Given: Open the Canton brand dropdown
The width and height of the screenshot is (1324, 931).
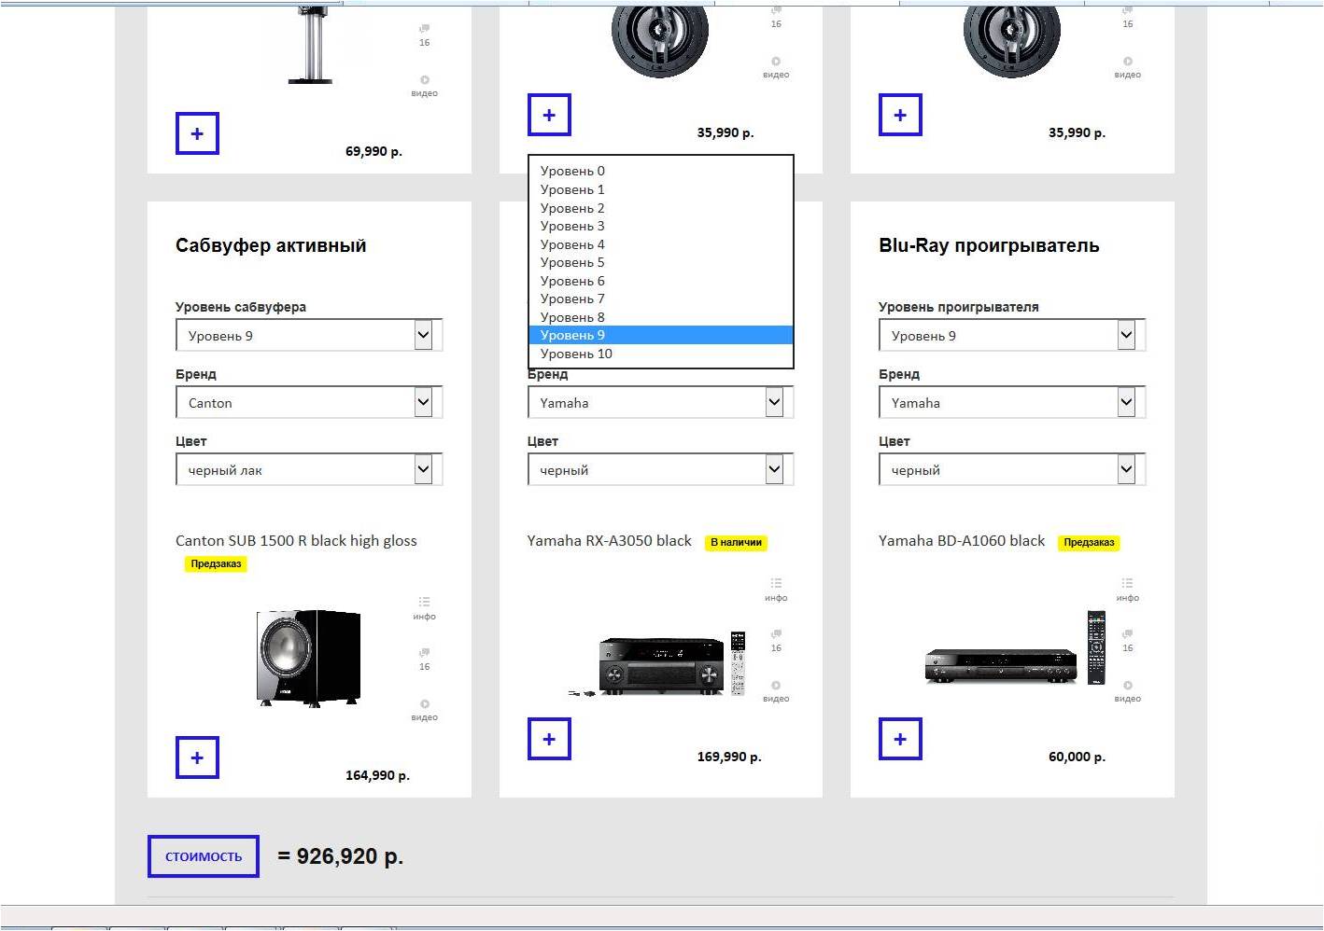Looking at the screenshot, I should coord(309,403).
